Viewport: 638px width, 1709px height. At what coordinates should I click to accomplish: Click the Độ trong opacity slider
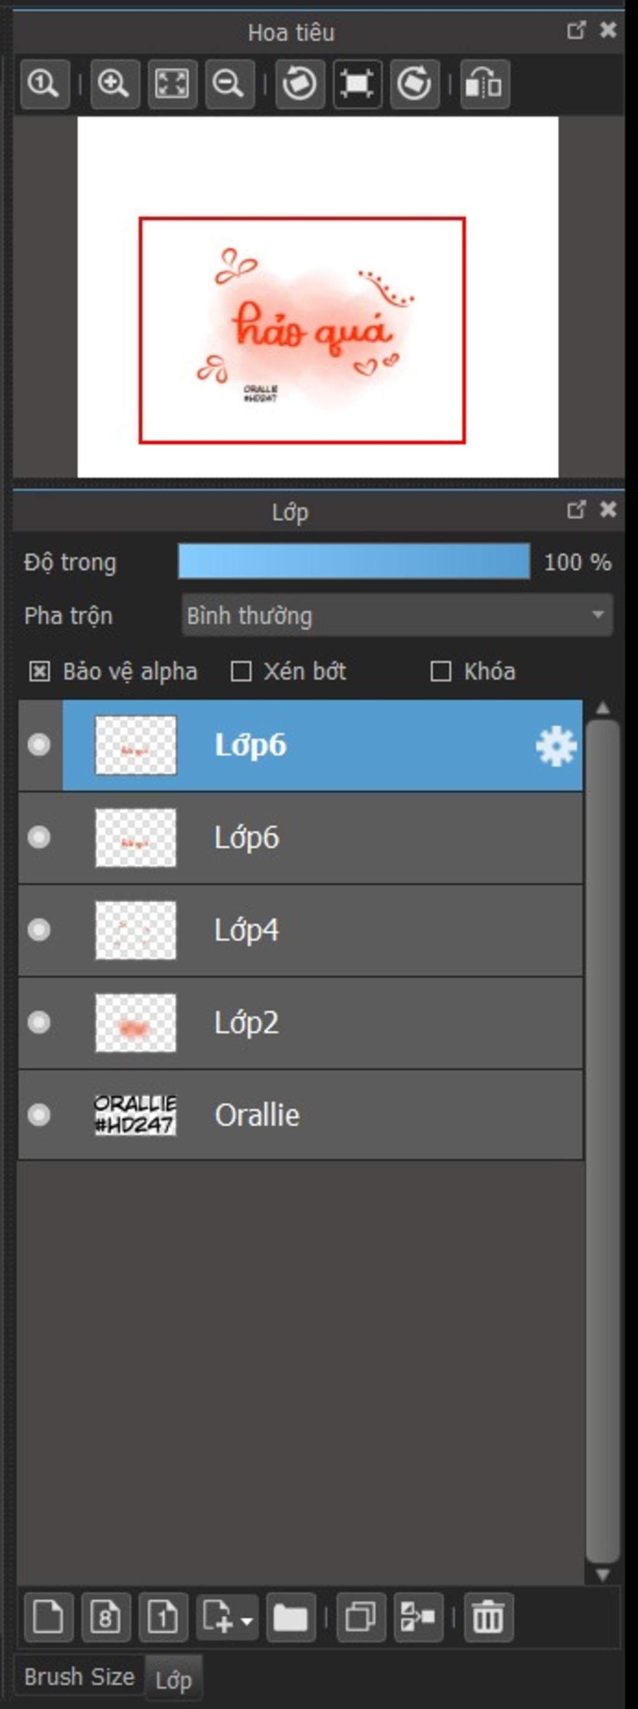(354, 562)
